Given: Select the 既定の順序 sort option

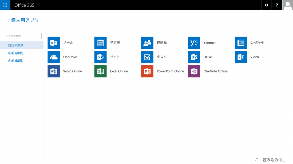Looking at the screenshot, I should 22,45.
